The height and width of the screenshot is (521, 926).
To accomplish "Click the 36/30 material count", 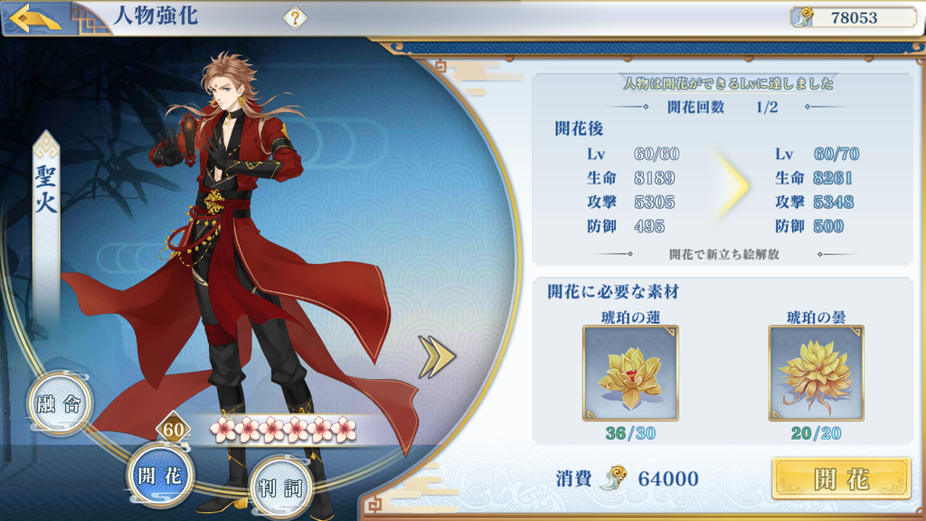I will [630, 433].
